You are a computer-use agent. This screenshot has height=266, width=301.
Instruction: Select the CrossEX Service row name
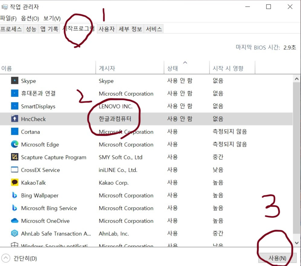tap(40, 170)
